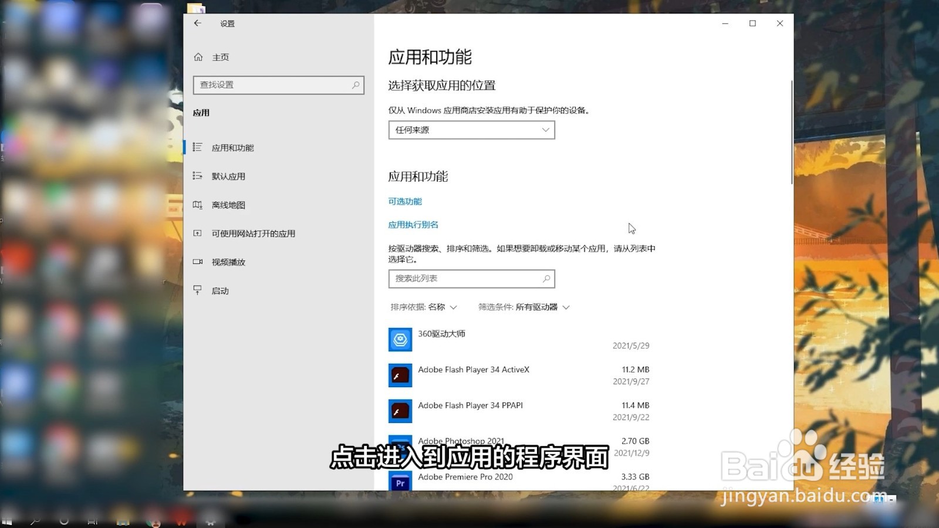The image size is (939, 528).
Task: Click the search magnifier in 查找设置 box
Action: 356,85
